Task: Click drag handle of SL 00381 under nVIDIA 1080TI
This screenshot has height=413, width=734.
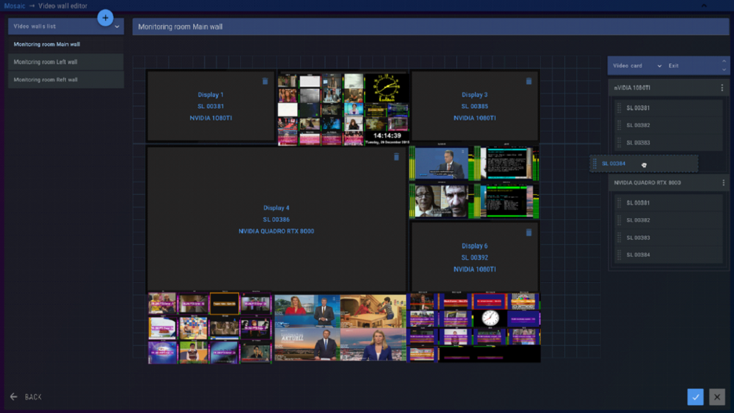Action: pyautogui.click(x=619, y=108)
